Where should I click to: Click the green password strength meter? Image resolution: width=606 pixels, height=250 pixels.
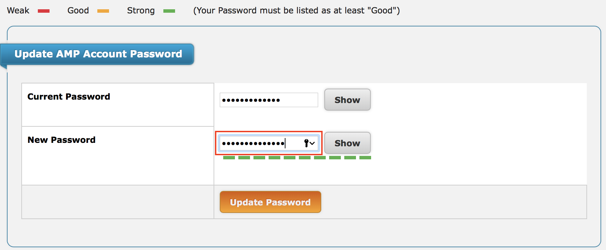297,158
